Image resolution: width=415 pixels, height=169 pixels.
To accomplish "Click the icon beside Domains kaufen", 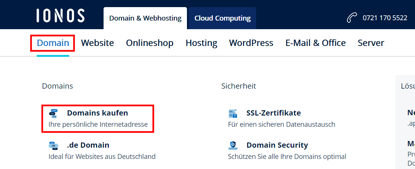I will [x=54, y=113].
